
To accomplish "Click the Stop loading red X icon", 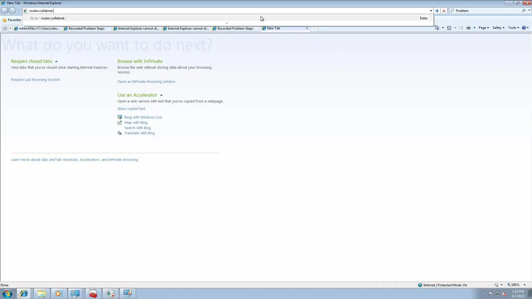I will point(444,11).
